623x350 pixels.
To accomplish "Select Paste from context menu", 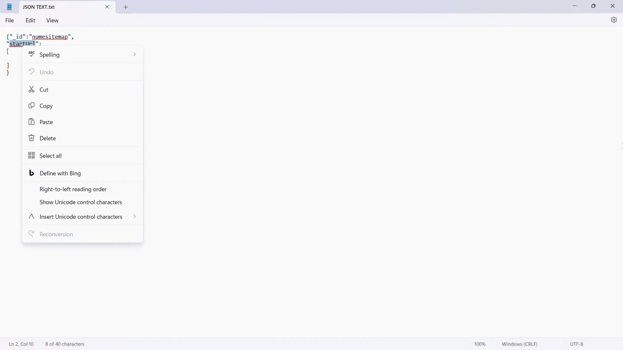I will 46,122.
